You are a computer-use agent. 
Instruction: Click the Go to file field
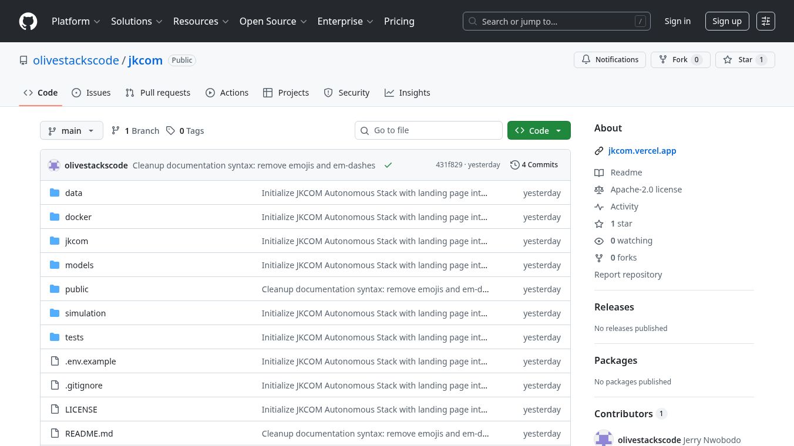point(429,130)
